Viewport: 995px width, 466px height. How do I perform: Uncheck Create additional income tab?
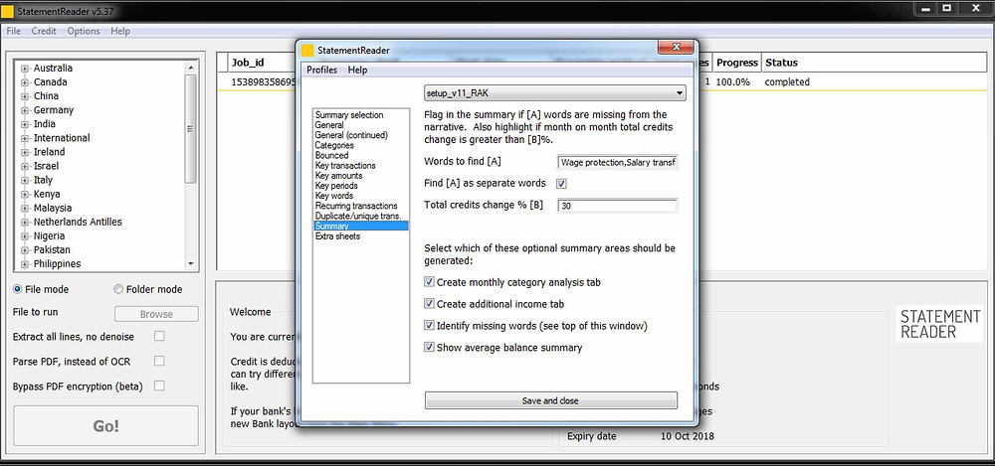click(430, 304)
